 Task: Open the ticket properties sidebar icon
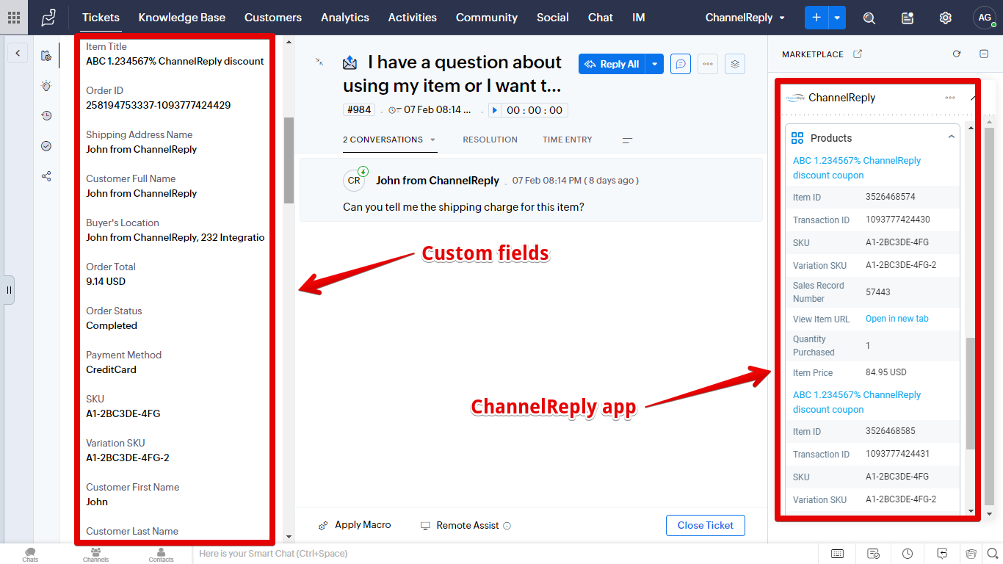point(46,56)
